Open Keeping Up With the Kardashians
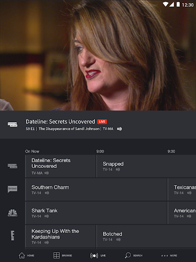The width and height of the screenshot is (196, 262). [x=61, y=236]
